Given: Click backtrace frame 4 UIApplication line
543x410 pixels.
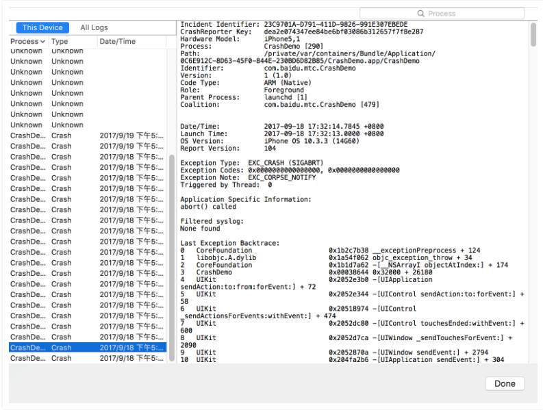Looking at the screenshot, I should [307, 283].
